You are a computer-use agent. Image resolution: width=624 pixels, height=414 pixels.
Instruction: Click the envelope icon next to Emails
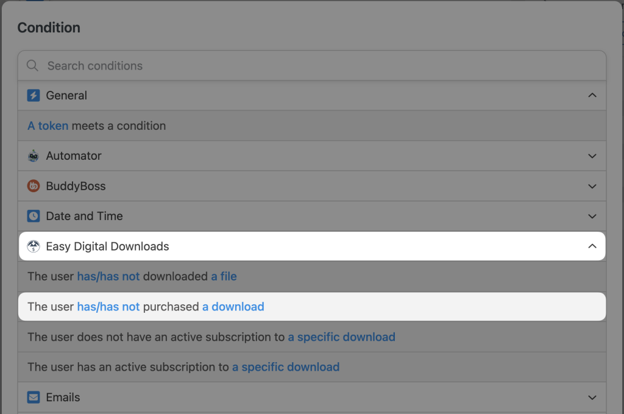33,397
